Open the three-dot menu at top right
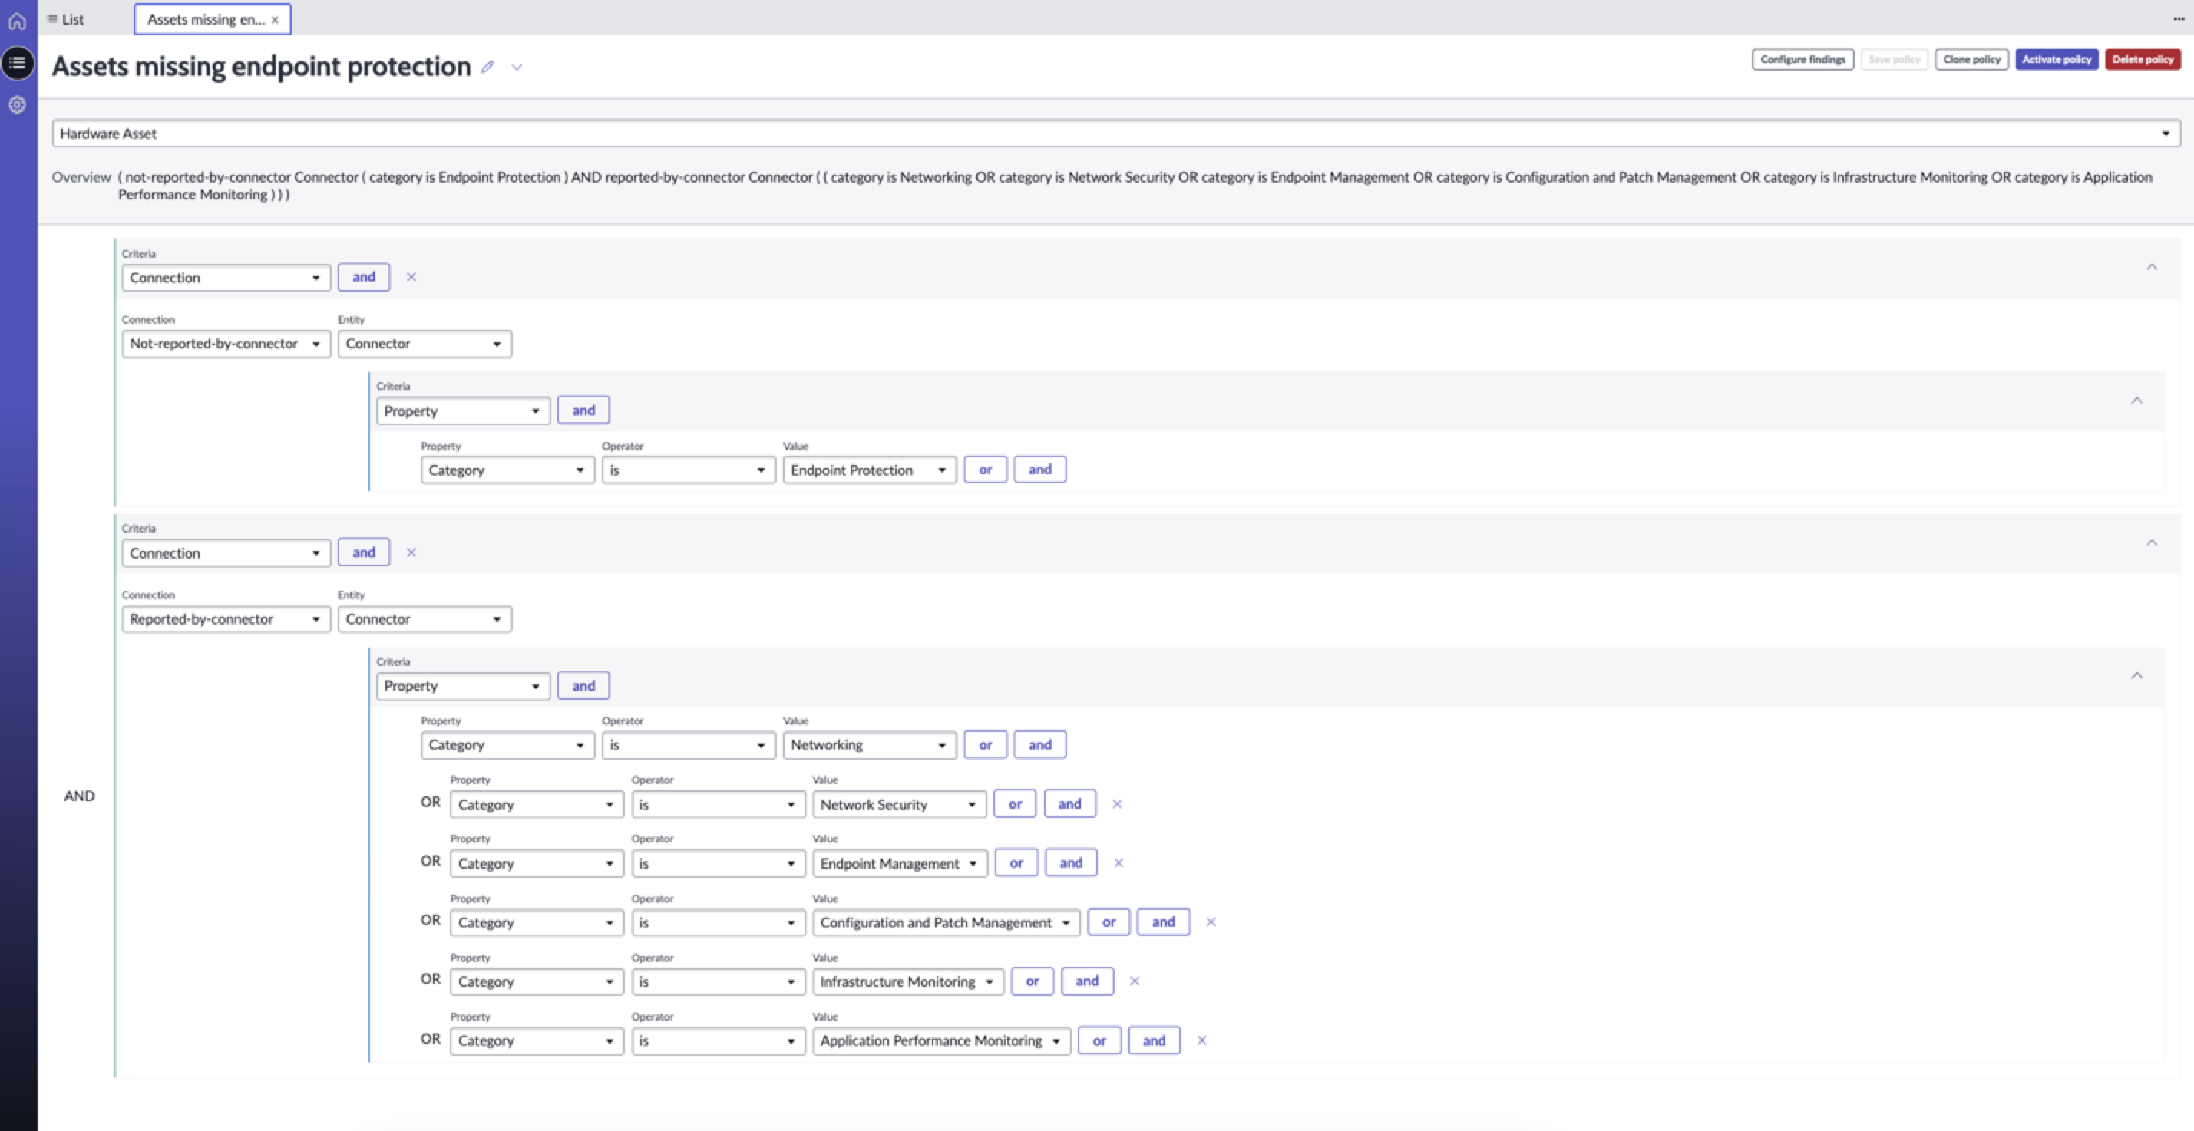Image resolution: width=2194 pixels, height=1131 pixels. point(2179,18)
